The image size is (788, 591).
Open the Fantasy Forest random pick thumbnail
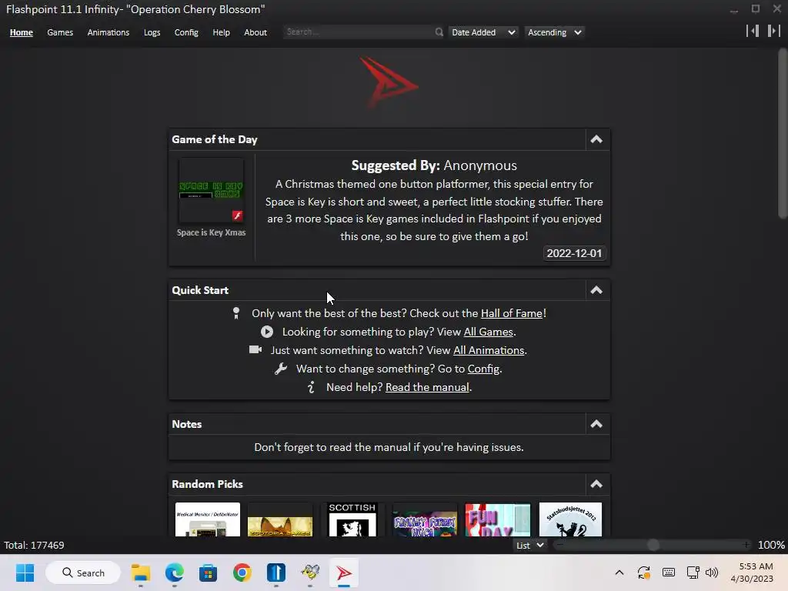pyautogui.click(x=425, y=519)
